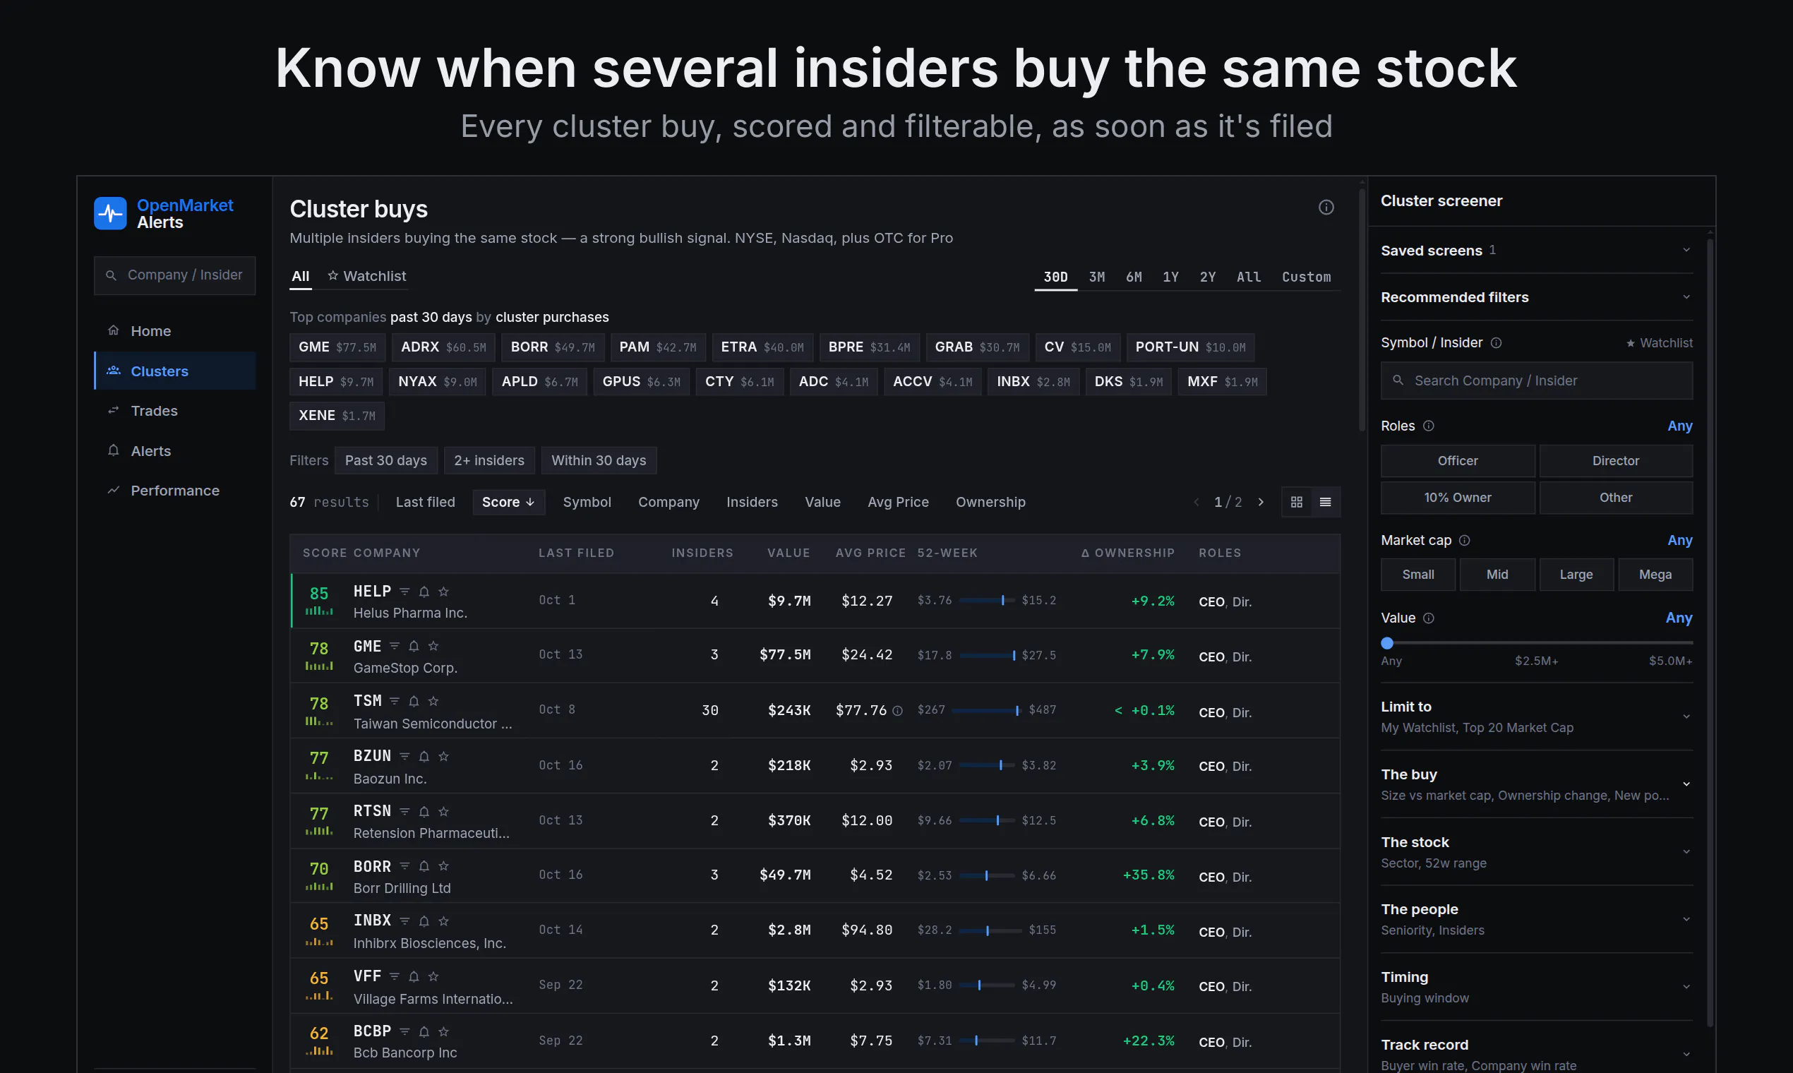Click the Search Company / Insider screener field
This screenshot has height=1073, width=1793.
tap(1536, 380)
